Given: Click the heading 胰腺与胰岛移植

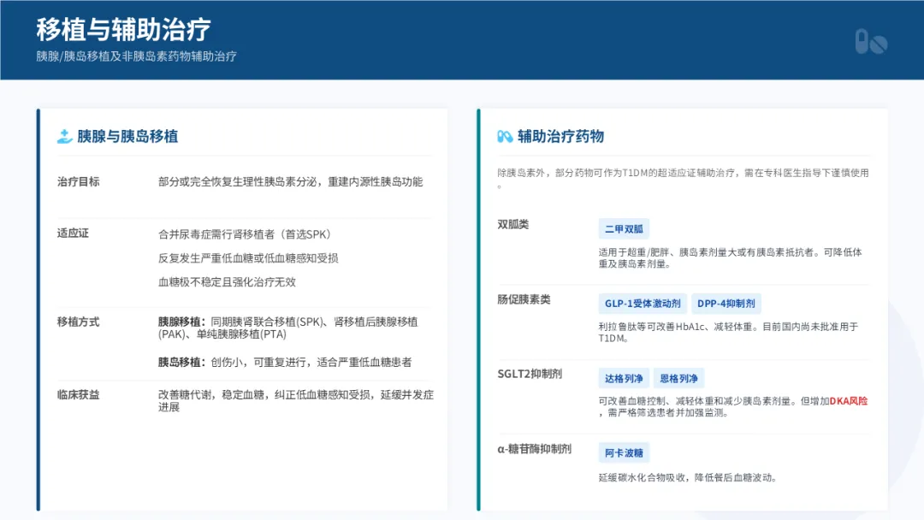Looking at the screenshot, I should point(127,137).
